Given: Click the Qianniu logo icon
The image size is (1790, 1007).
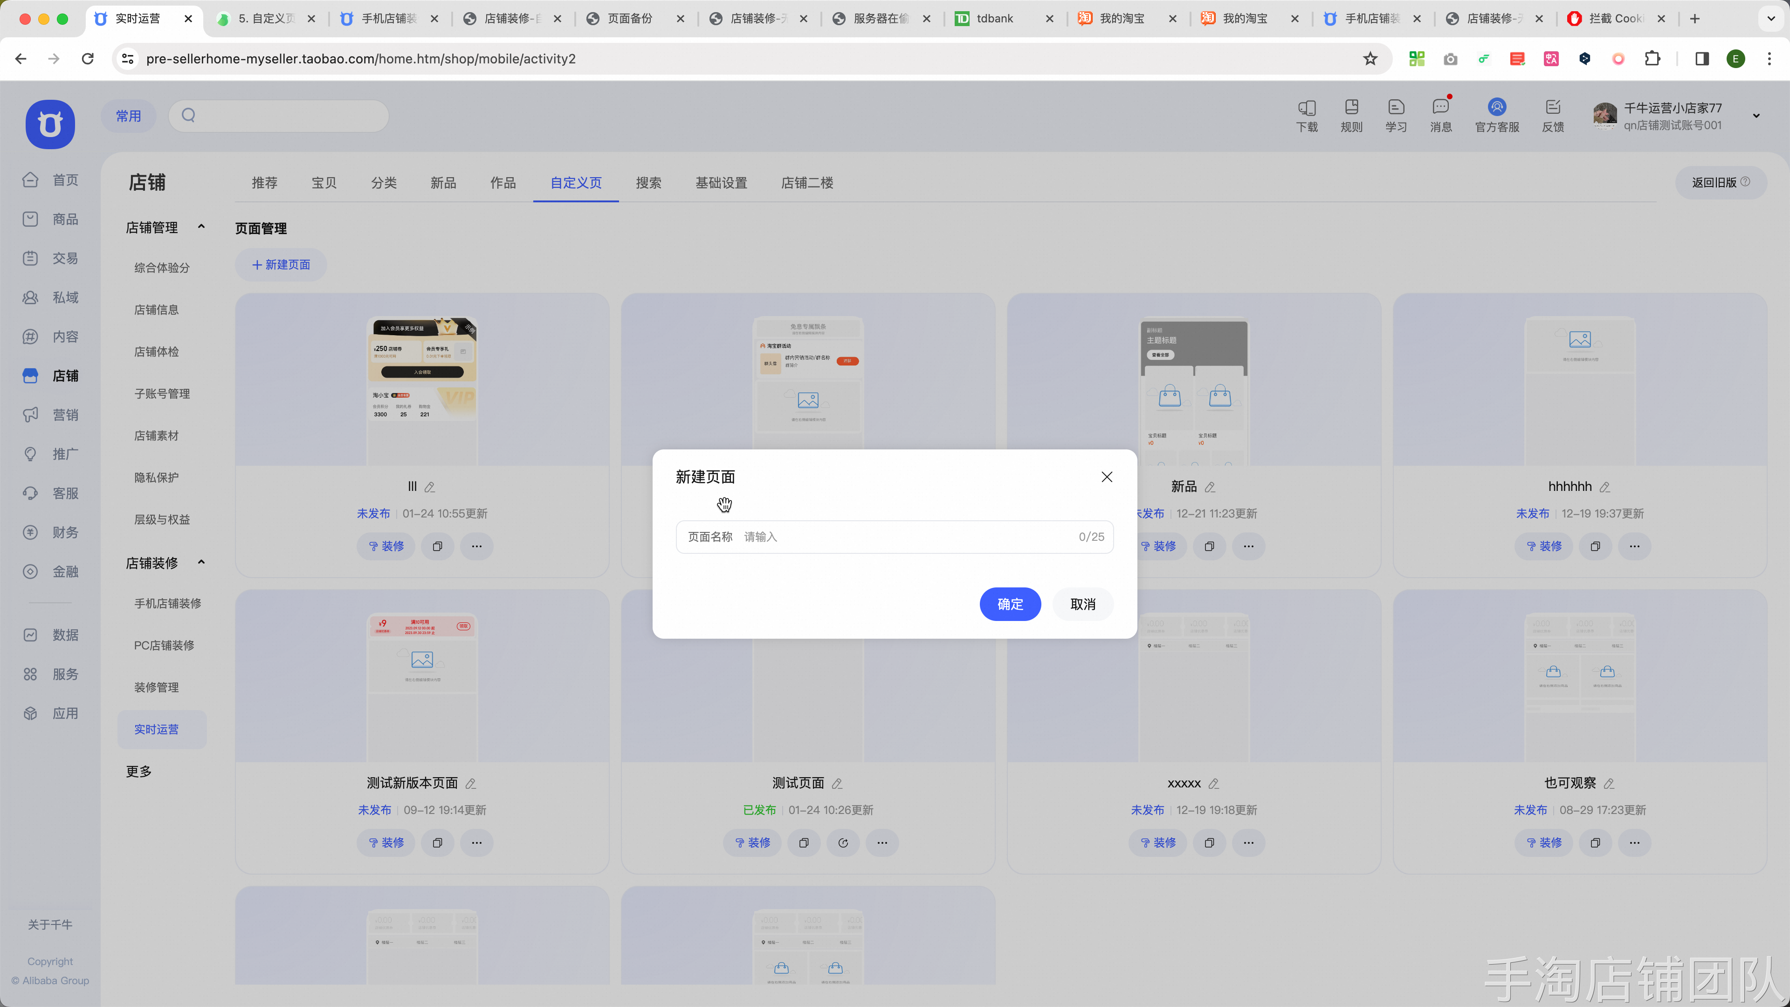Looking at the screenshot, I should (x=50, y=124).
